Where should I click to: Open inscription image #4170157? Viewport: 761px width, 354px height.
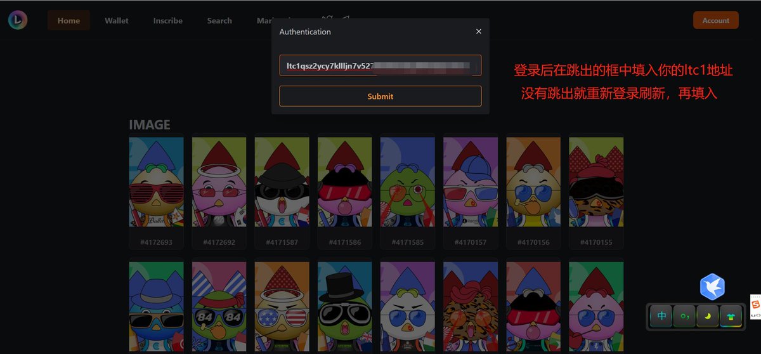pyautogui.click(x=470, y=182)
